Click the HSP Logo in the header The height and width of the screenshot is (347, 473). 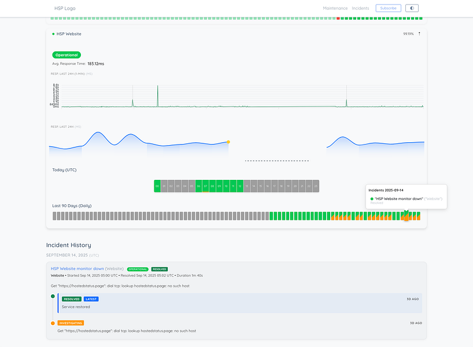[x=64, y=8]
